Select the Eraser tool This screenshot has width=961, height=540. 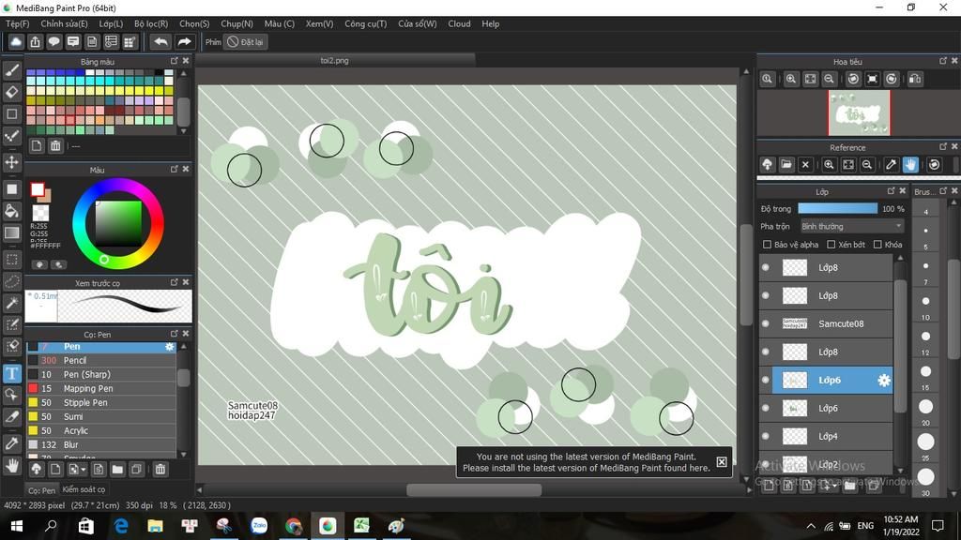tap(11, 92)
